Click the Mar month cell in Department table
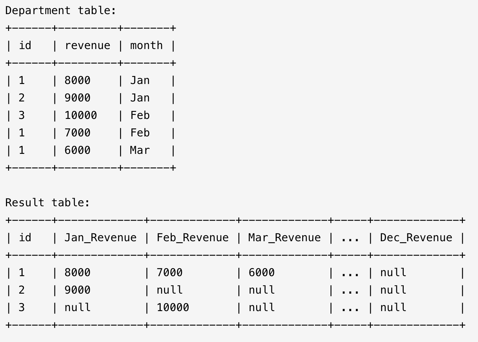 tap(140, 150)
